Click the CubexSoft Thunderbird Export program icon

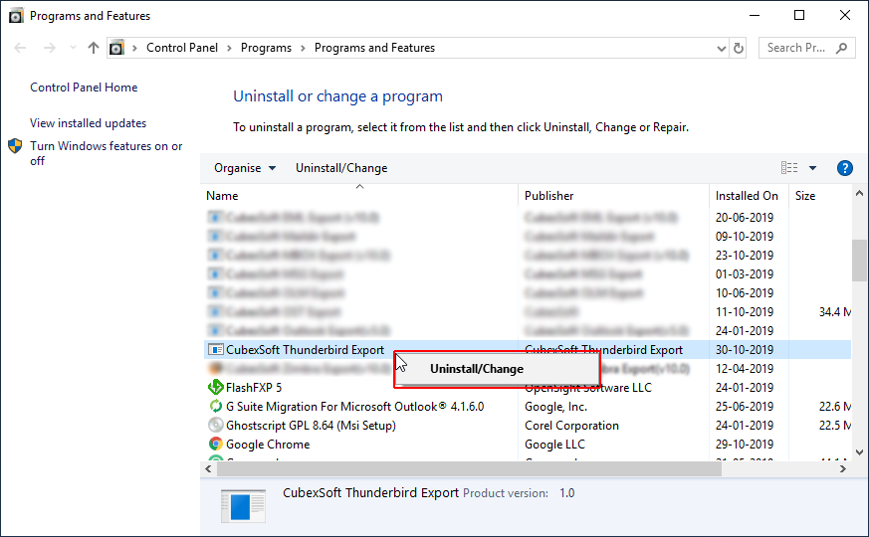(216, 350)
